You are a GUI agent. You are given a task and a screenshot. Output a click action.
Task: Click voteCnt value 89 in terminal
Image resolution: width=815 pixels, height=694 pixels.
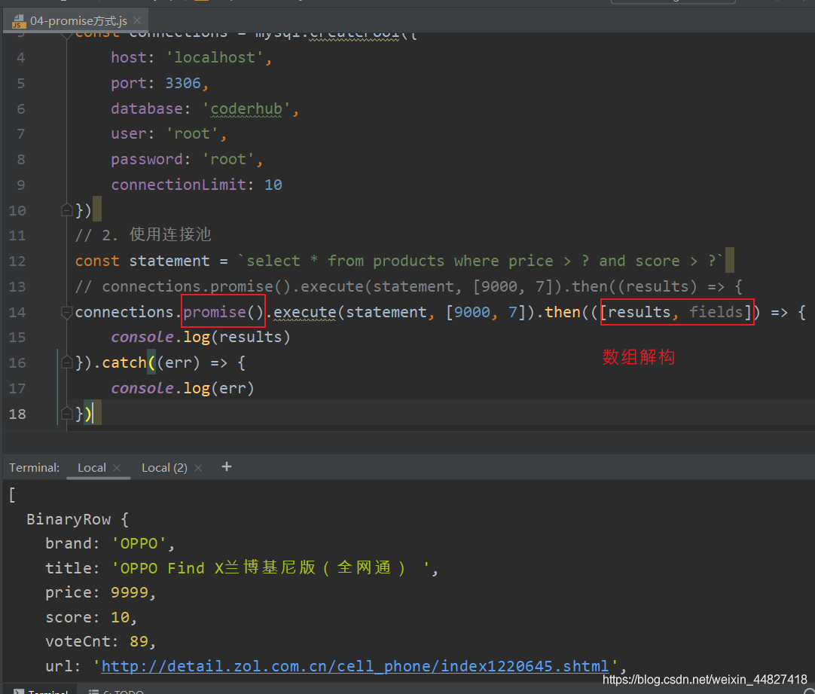point(139,641)
